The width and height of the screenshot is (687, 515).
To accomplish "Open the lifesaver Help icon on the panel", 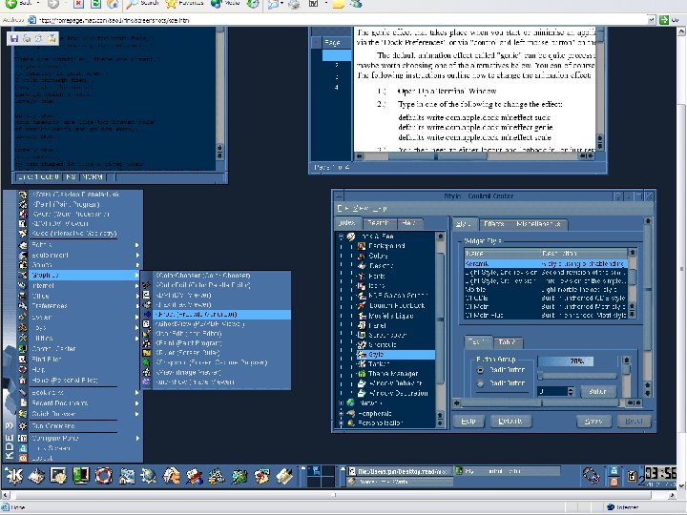I will click(x=104, y=476).
